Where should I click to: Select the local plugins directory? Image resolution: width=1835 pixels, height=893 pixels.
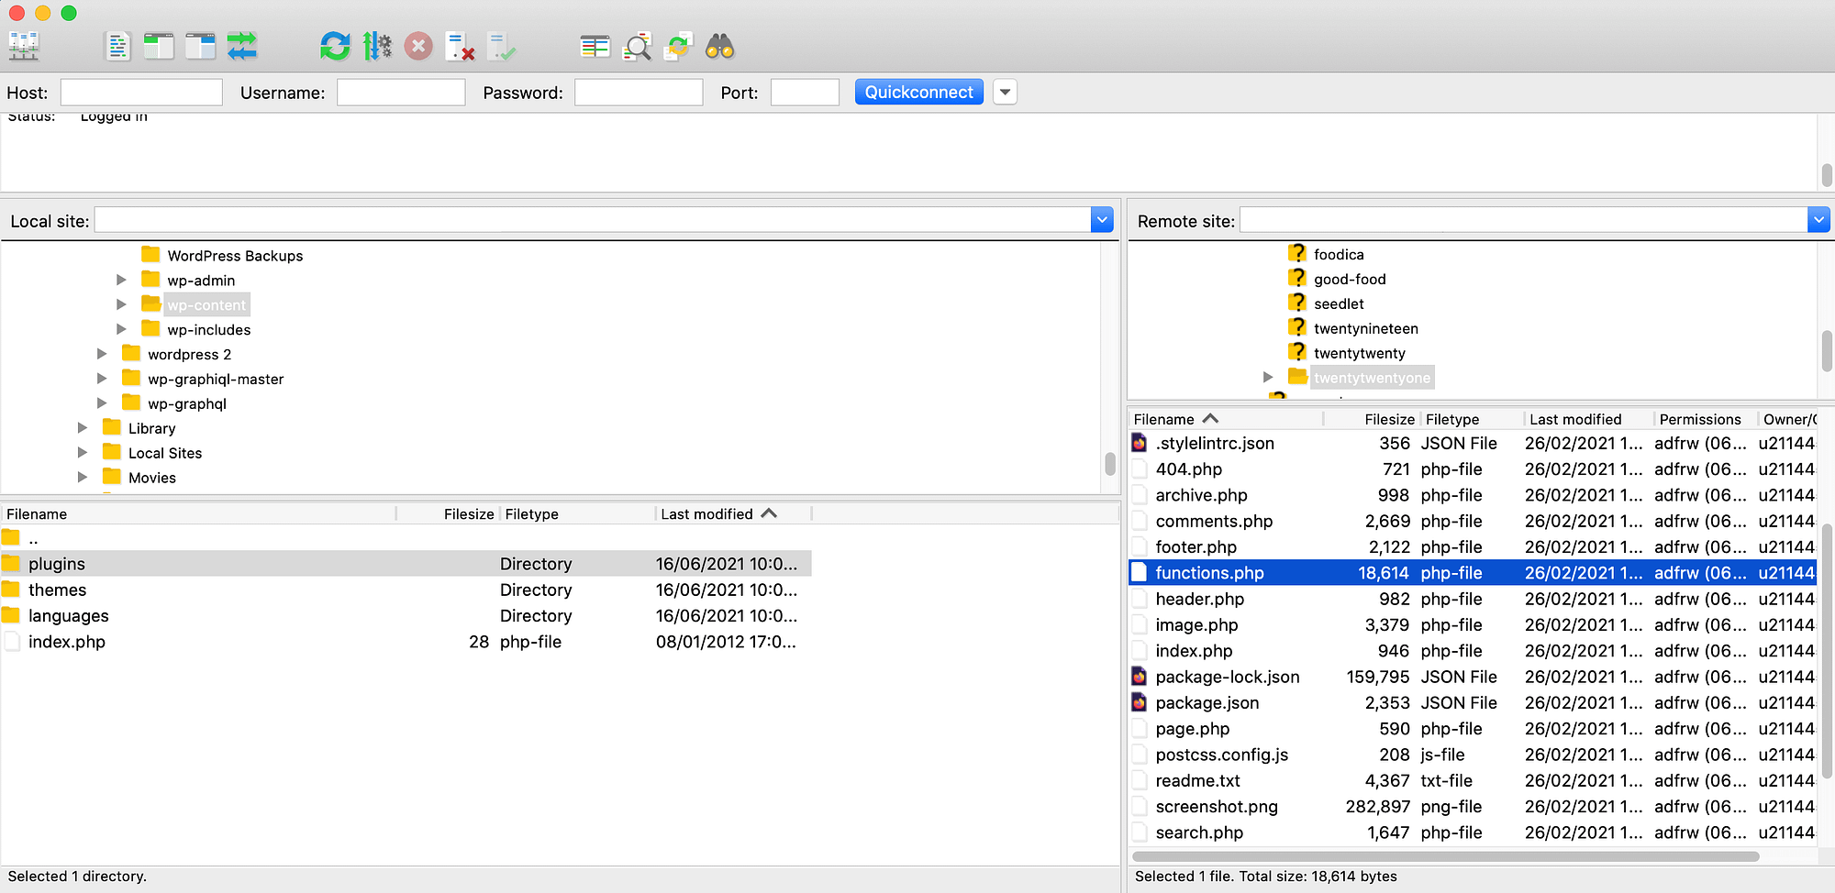(406, 564)
